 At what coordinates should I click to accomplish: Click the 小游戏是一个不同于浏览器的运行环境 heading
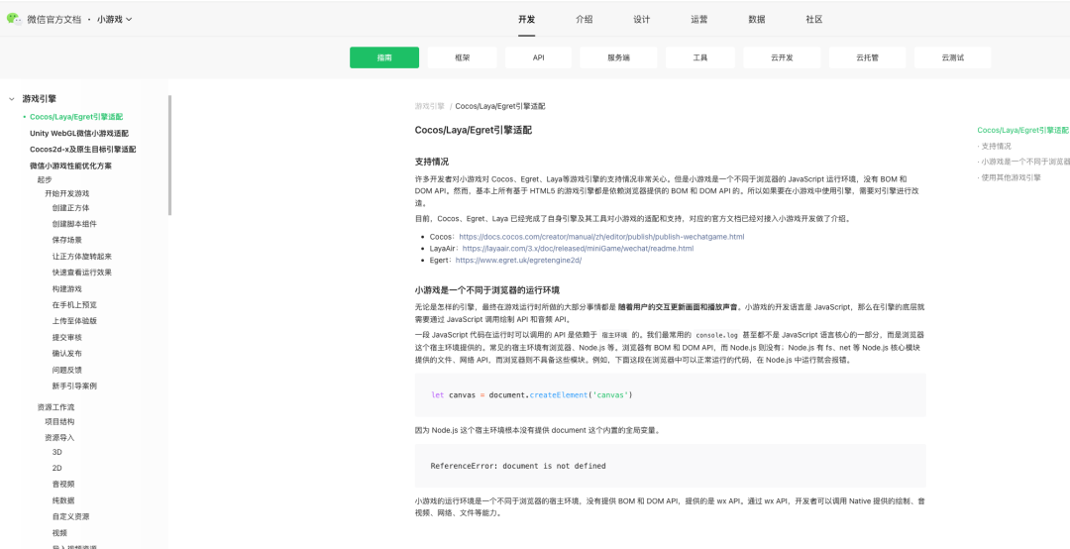pos(487,289)
